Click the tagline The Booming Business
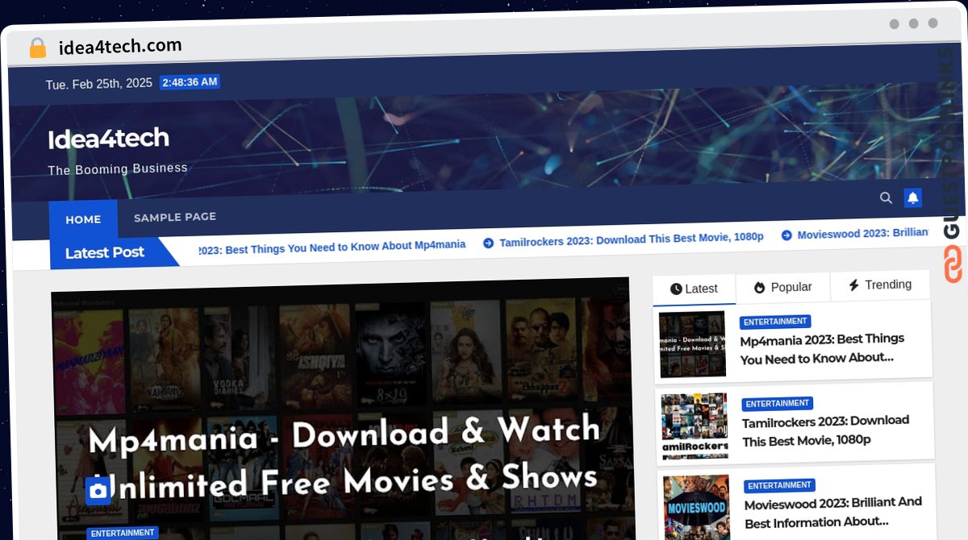The width and height of the screenshot is (968, 540). (118, 169)
